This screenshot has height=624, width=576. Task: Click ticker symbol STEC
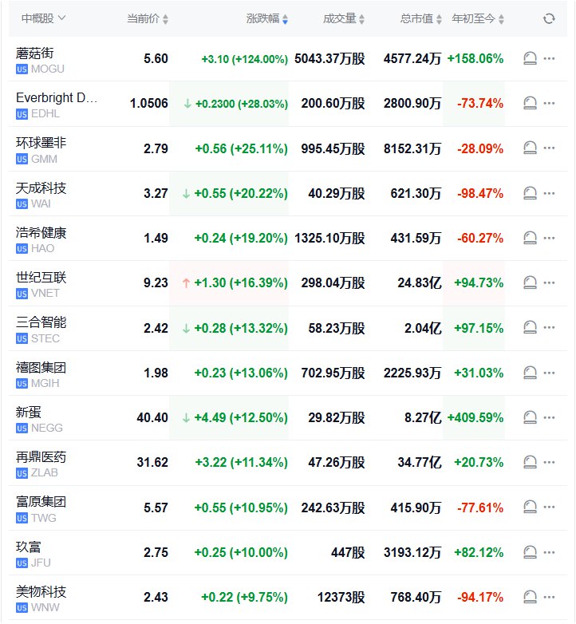(45, 338)
